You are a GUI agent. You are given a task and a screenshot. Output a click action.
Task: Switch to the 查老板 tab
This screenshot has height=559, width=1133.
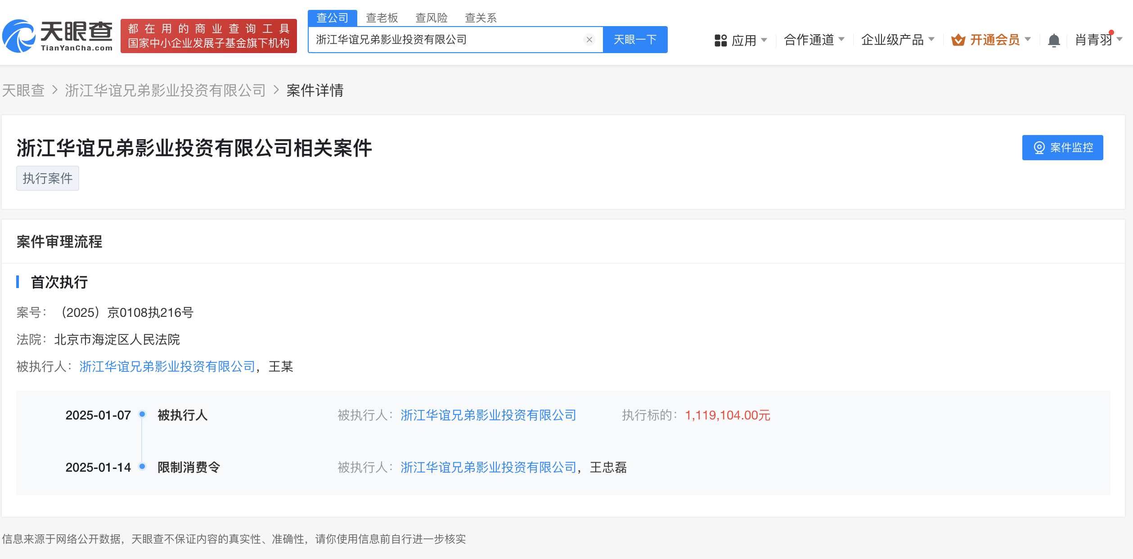pyautogui.click(x=382, y=18)
